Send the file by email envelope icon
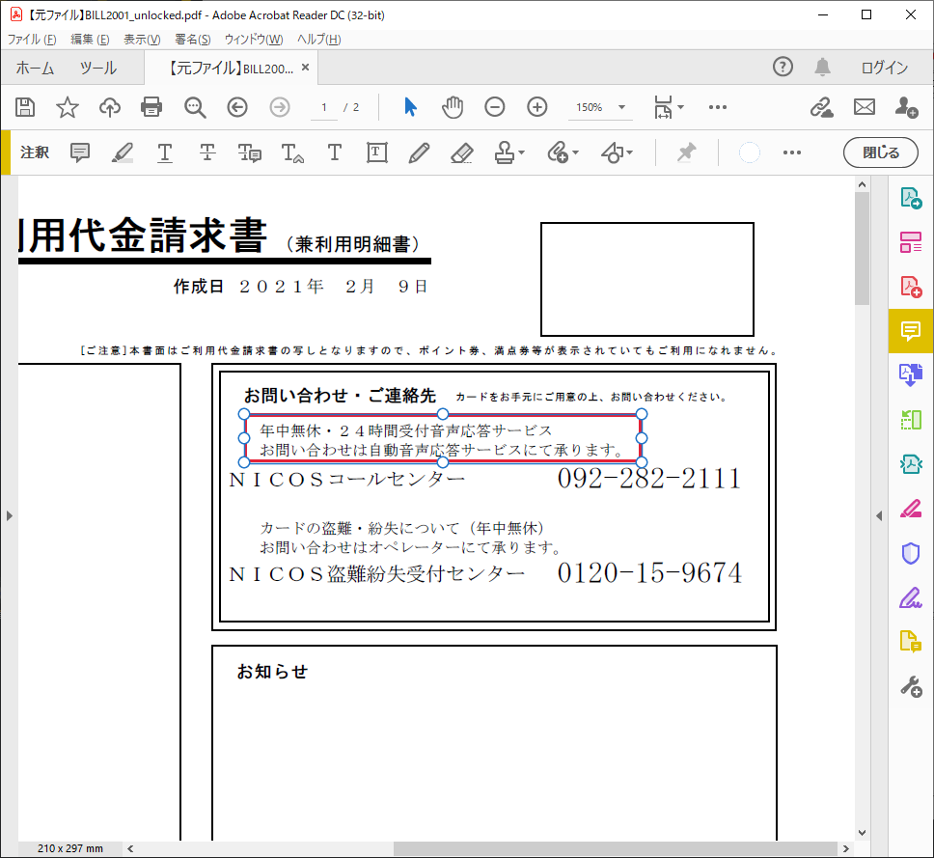Image resolution: width=934 pixels, height=858 pixels. [865, 107]
